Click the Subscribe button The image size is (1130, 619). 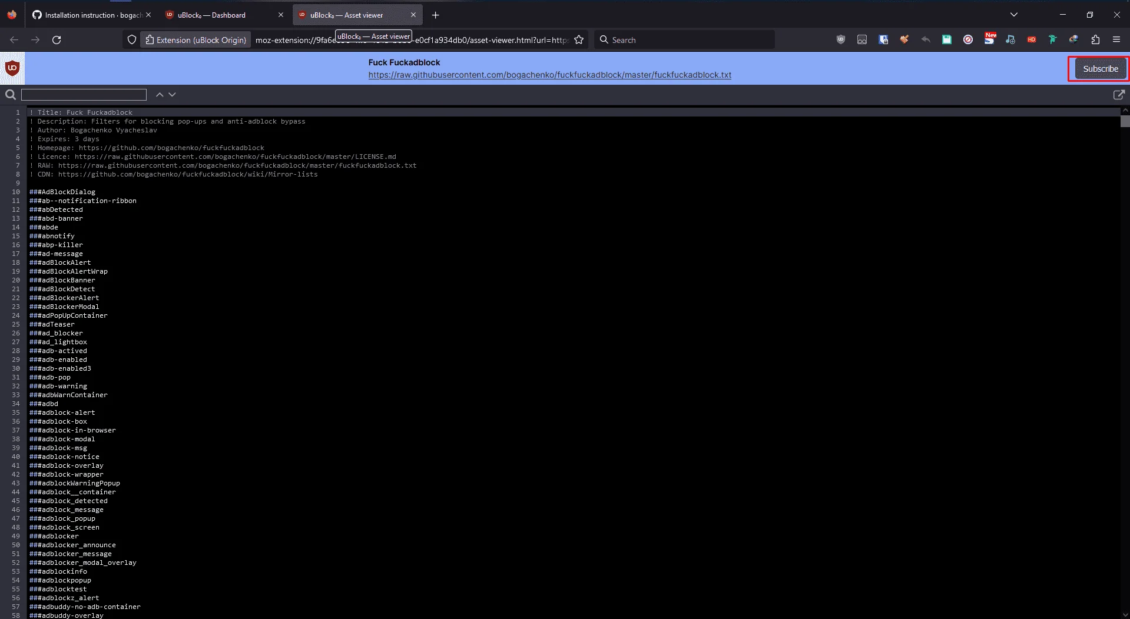coord(1100,69)
